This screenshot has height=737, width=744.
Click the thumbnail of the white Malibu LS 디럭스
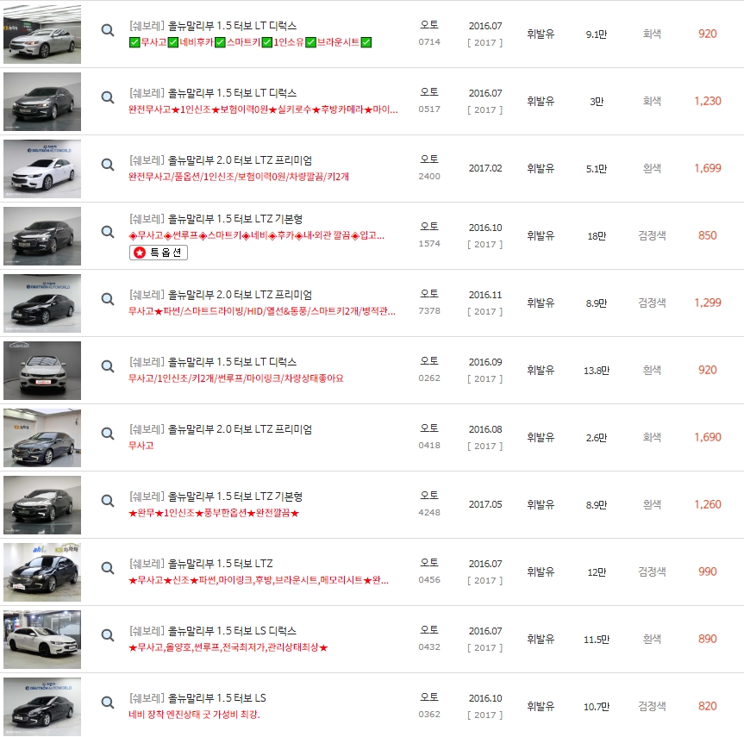pos(42,639)
